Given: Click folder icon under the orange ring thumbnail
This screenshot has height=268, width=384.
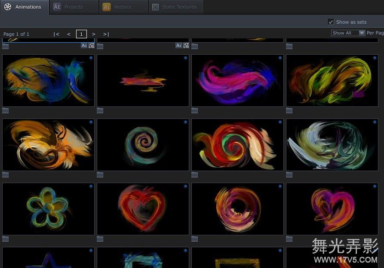Looking at the screenshot, I should coord(194,239).
